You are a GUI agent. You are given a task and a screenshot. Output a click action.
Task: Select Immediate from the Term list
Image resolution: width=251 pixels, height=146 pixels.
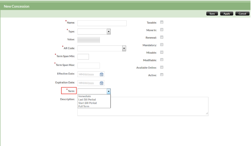[85, 96]
